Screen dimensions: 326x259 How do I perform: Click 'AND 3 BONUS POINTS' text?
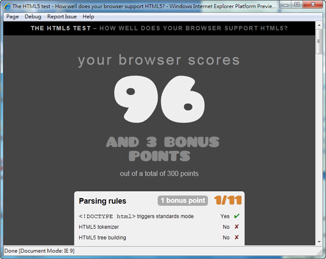162,149
